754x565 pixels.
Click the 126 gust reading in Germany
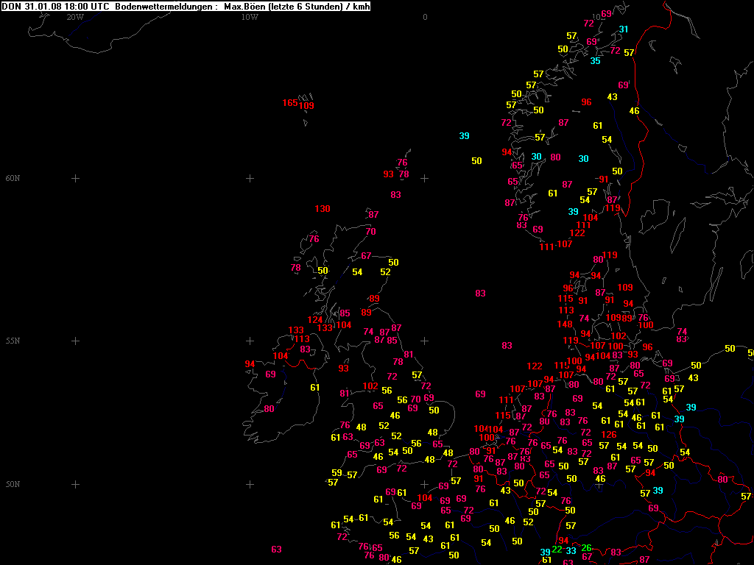[x=609, y=435]
